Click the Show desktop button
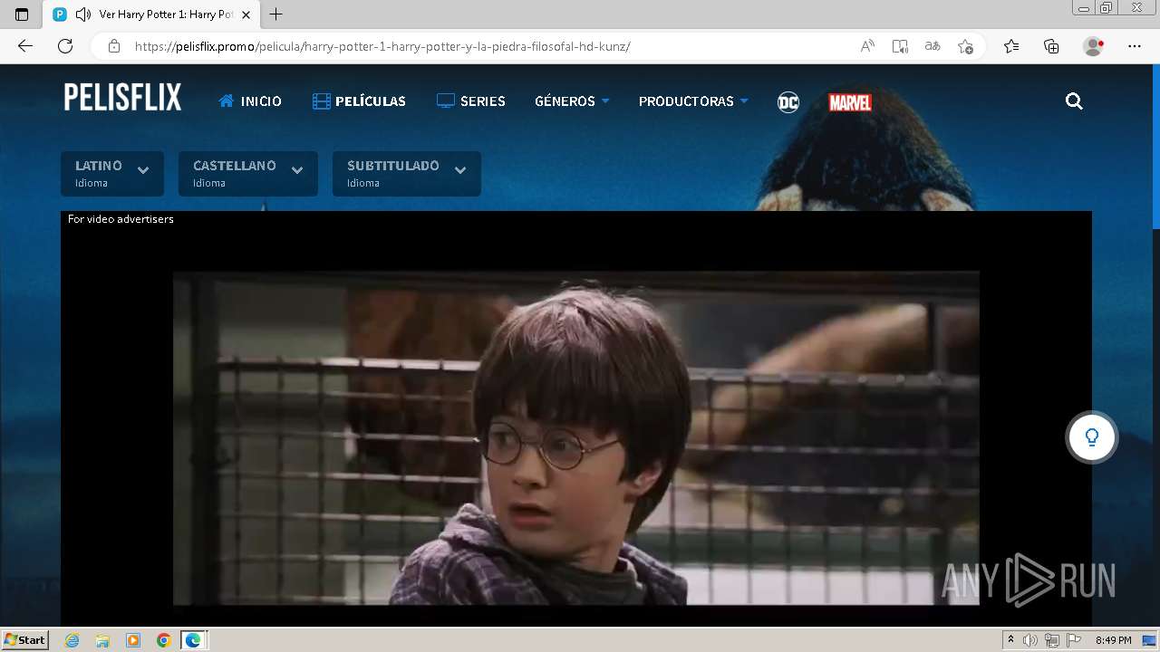1160x652 pixels. 1149,640
